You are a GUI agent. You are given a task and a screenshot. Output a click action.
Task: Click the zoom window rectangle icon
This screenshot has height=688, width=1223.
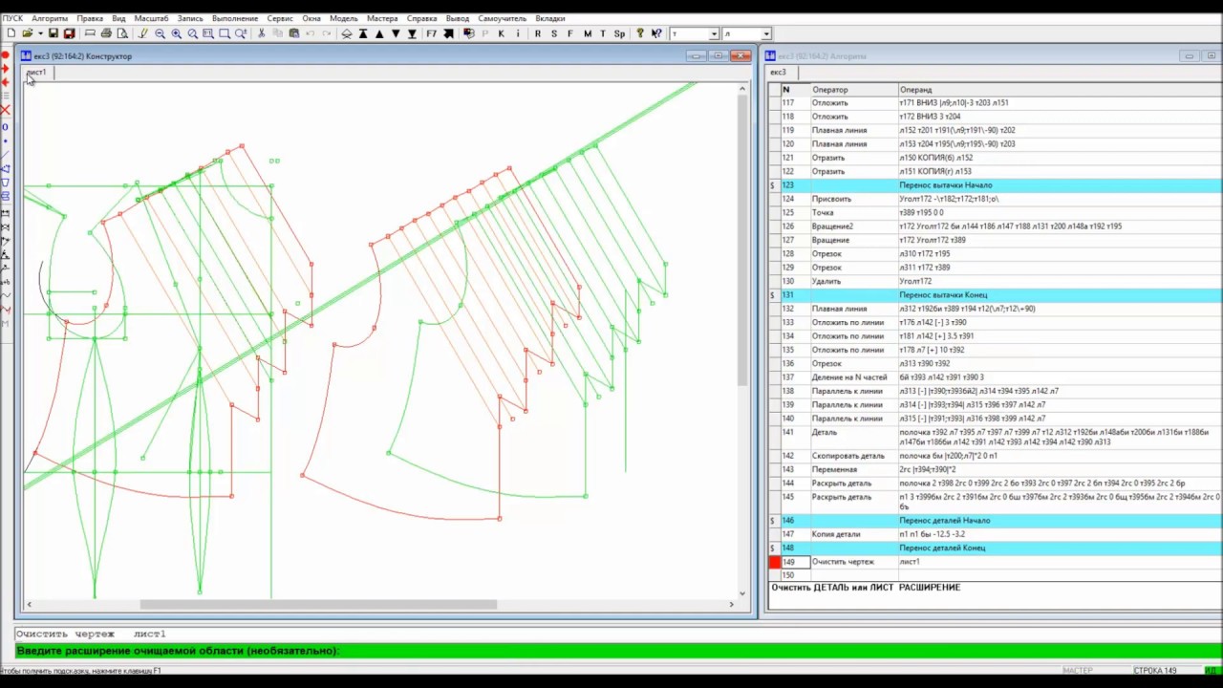pos(225,33)
